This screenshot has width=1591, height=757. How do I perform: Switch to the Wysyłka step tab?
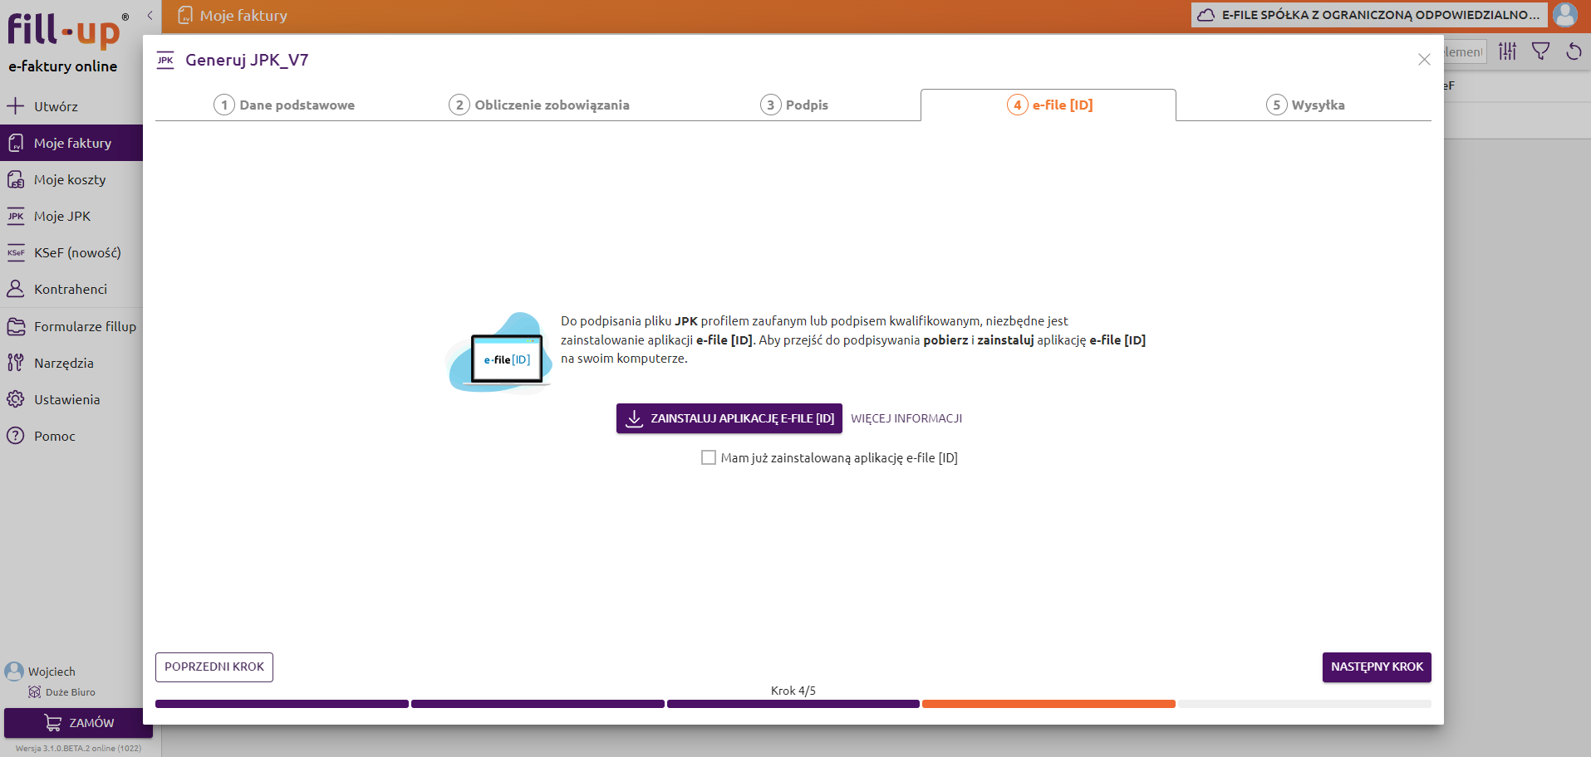[x=1304, y=105]
